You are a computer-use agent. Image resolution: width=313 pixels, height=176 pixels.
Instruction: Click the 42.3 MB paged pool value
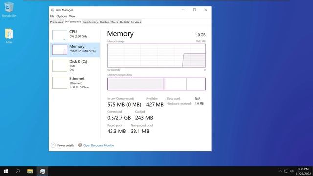tap(116, 131)
